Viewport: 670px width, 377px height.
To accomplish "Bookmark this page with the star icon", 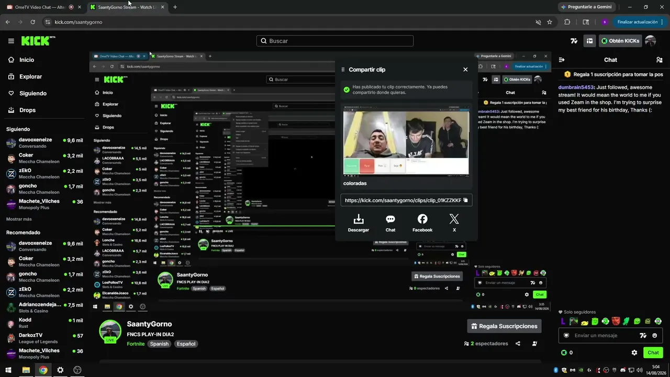I will click(550, 22).
